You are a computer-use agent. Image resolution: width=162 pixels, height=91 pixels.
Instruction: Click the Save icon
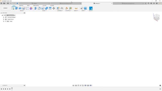8,3
